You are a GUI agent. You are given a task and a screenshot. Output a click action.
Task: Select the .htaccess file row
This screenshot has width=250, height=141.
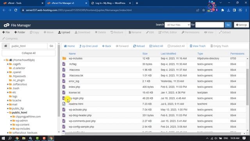pyautogui.click(x=154, y=70)
